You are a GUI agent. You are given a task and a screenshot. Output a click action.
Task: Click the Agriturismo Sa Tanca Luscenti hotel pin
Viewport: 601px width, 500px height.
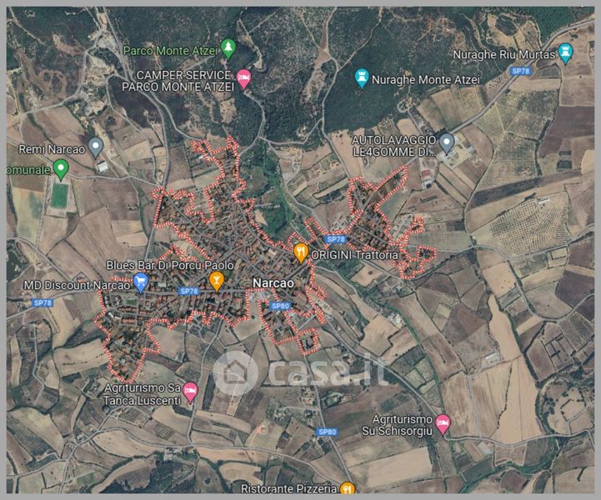click(190, 392)
